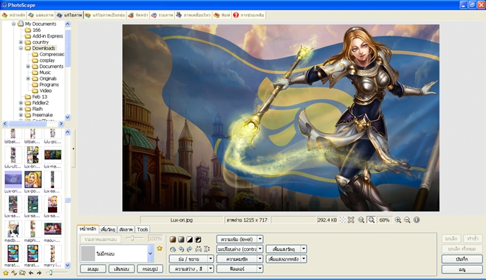The width and height of the screenshot is (486, 280).
Task: Expand the country folder in tree
Action: 21,42
